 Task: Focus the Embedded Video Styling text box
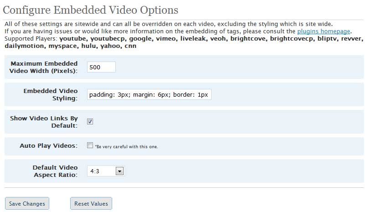pyautogui.click(x=149, y=94)
